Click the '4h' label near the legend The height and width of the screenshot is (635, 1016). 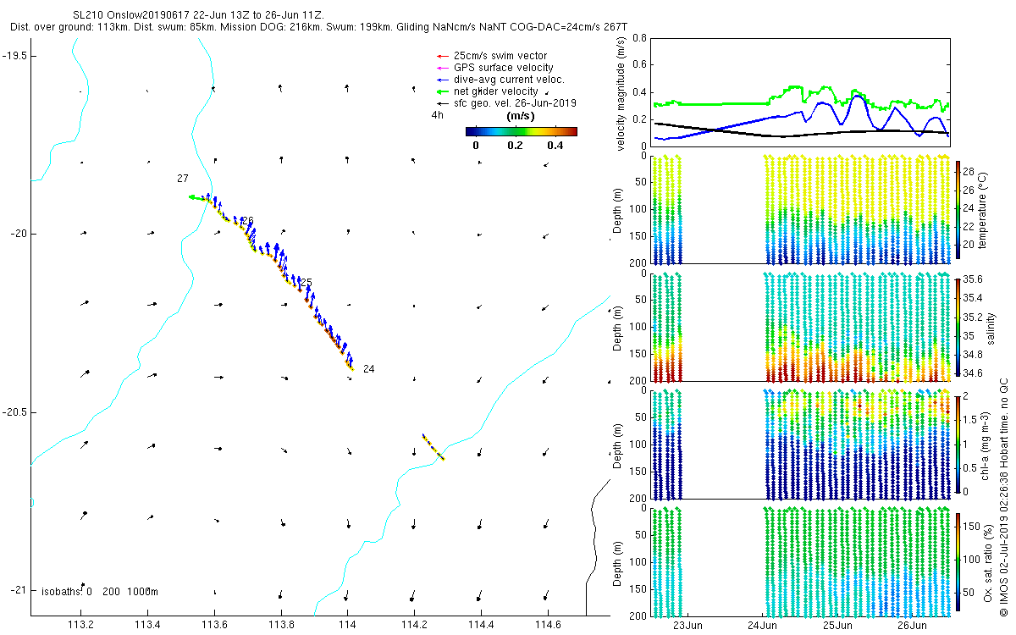[x=437, y=115]
